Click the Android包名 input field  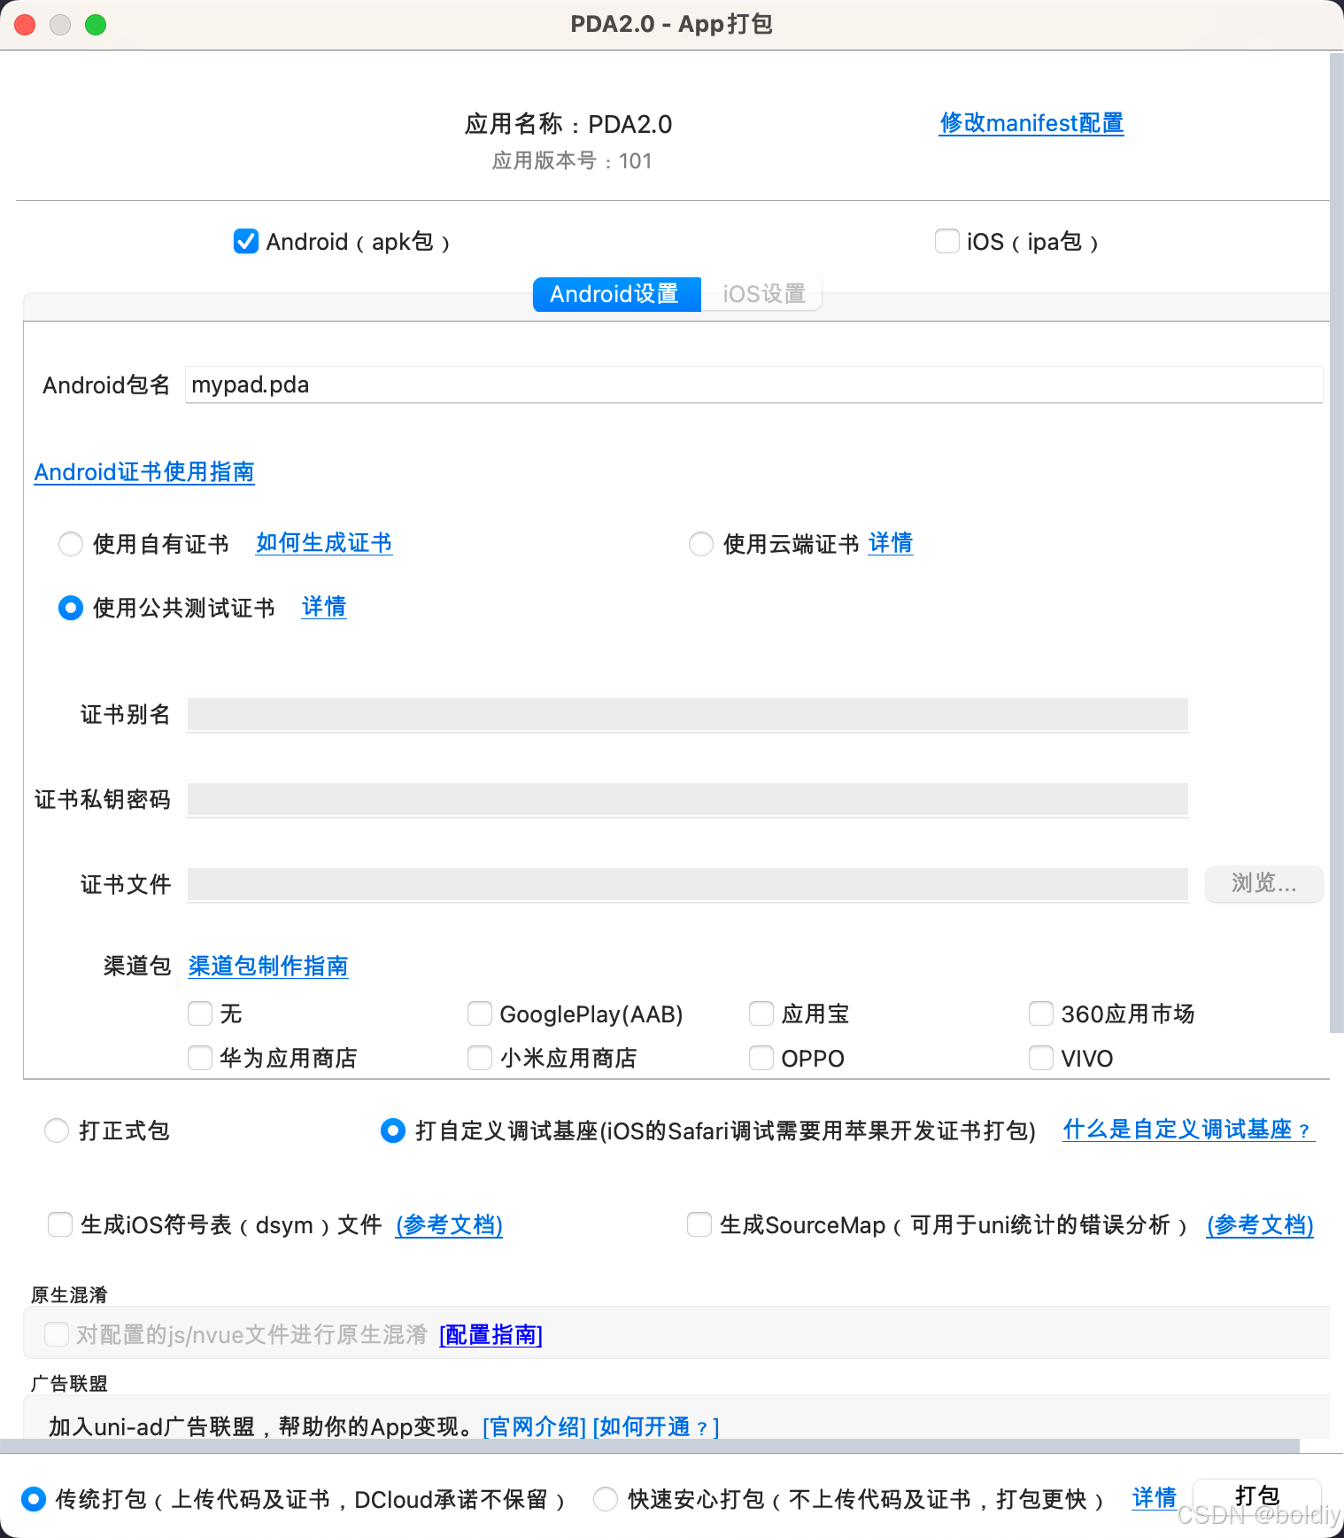[753, 384]
